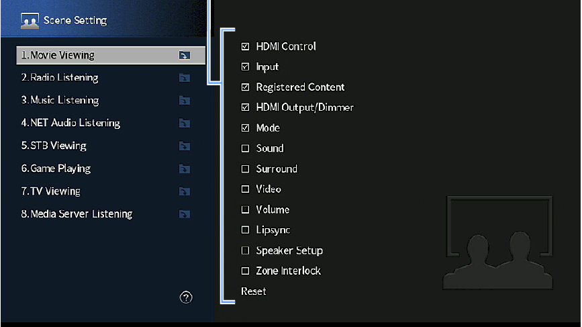Select the 5.STB Viewing scene
Viewport: 582px width, 327px height.
point(111,146)
